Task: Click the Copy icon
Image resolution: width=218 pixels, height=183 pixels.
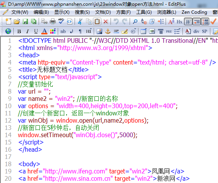Action: (89, 21)
